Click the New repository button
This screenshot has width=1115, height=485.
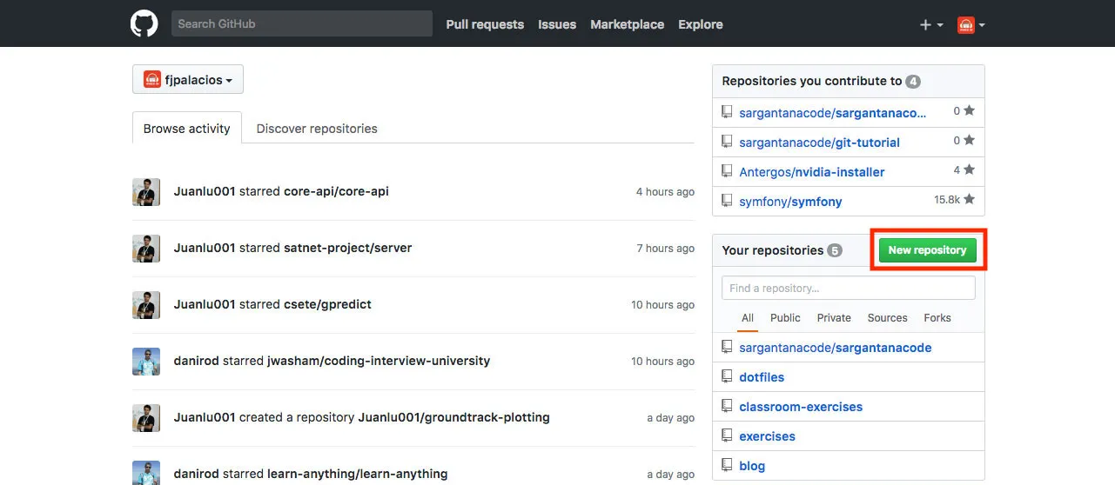coord(927,249)
